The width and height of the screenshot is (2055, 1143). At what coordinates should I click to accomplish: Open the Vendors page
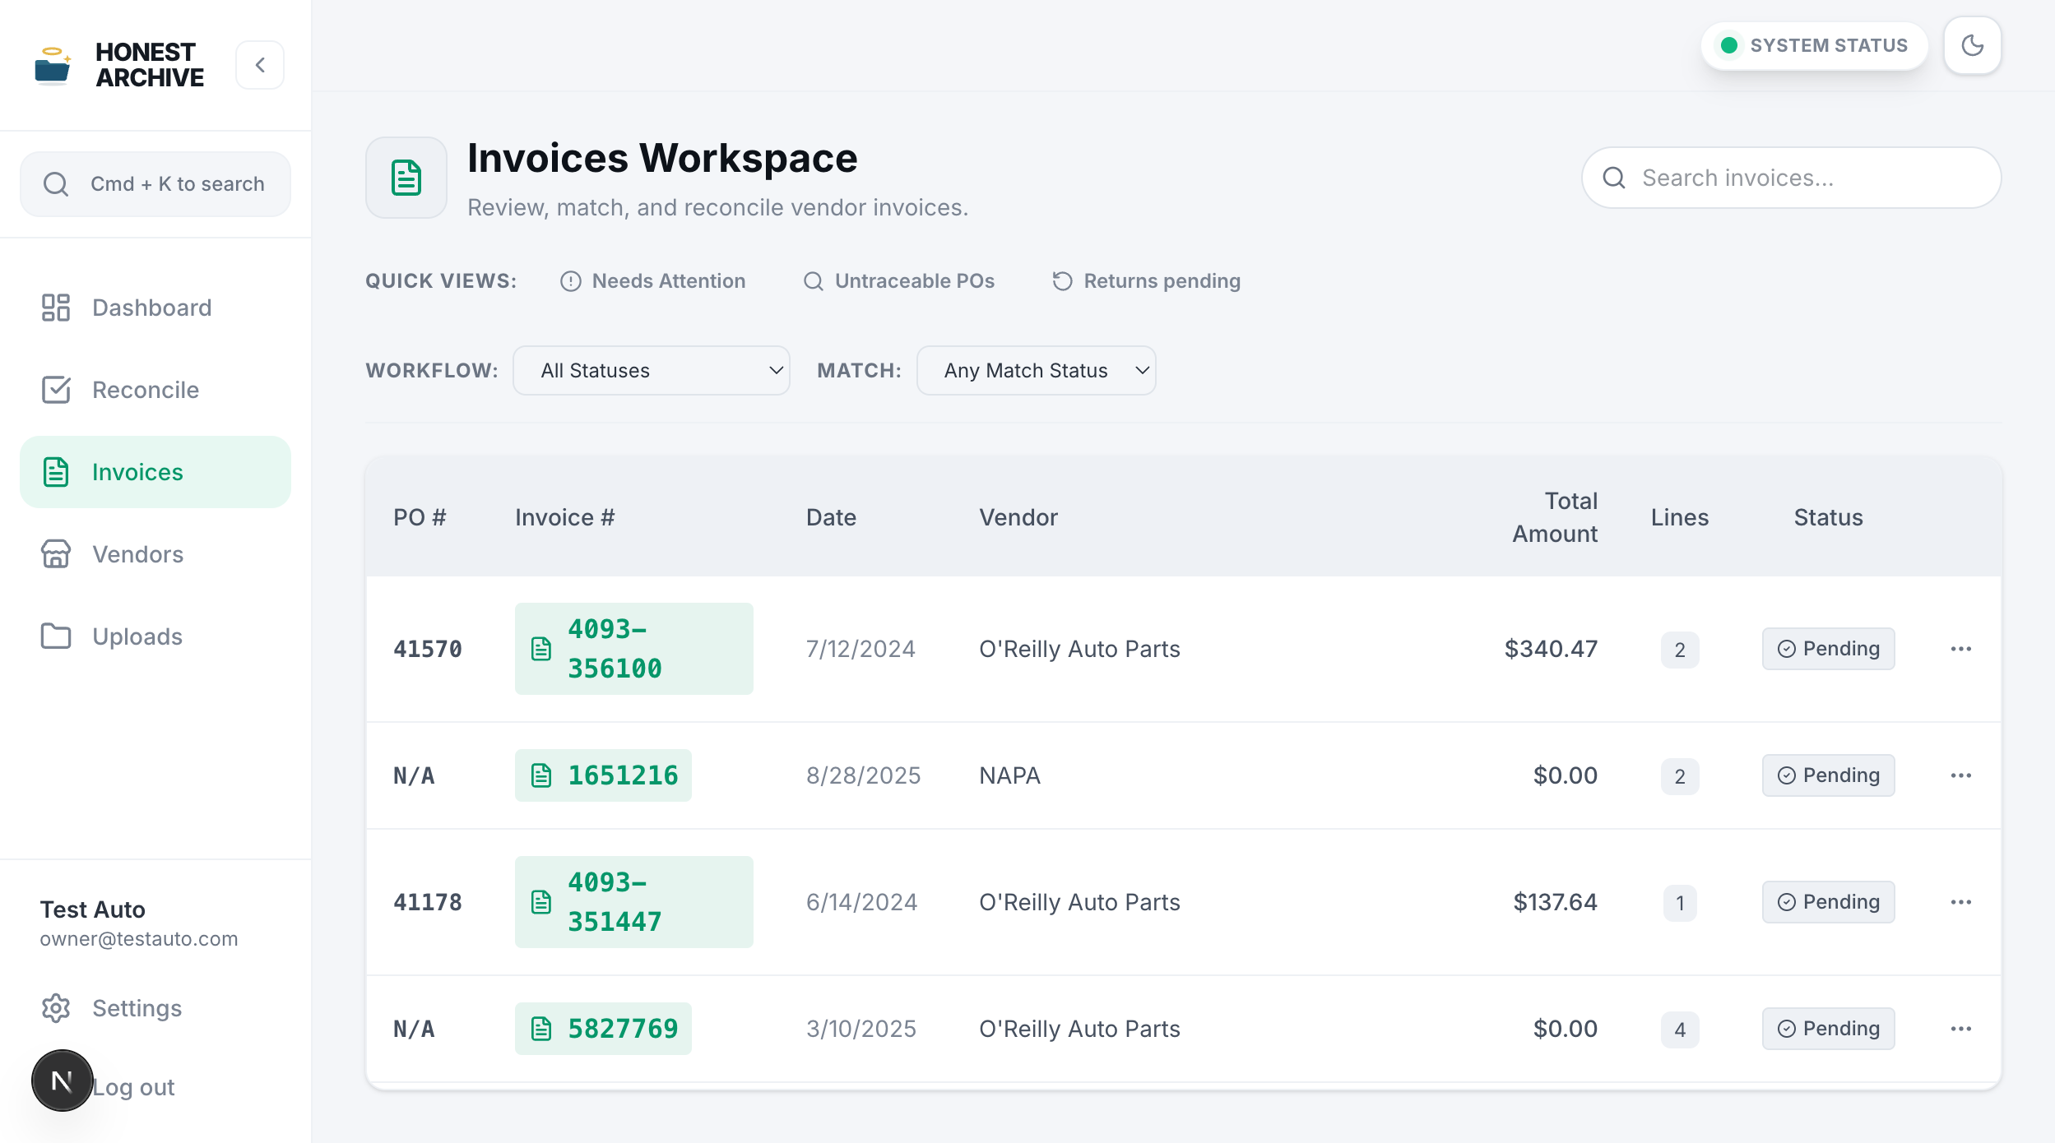tap(155, 554)
